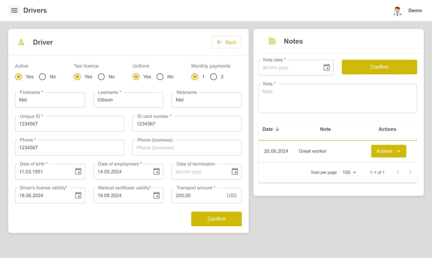Open the Driver's license validity calendar icon
This screenshot has height=258, width=432.
[78, 195]
